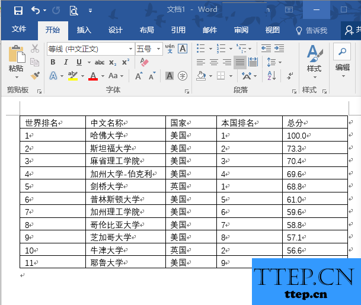Open ribbon display options button in title bar

[x=289, y=9]
